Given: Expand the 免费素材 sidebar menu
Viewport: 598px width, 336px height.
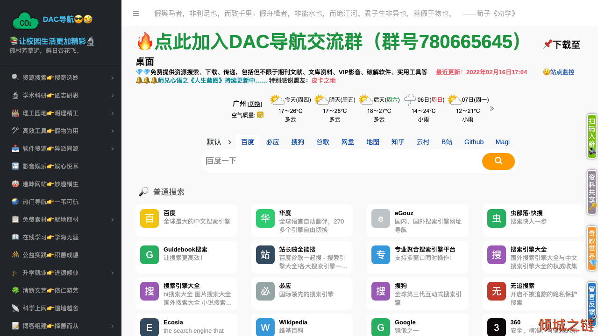Looking at the screenshot, I should [61, 219].
